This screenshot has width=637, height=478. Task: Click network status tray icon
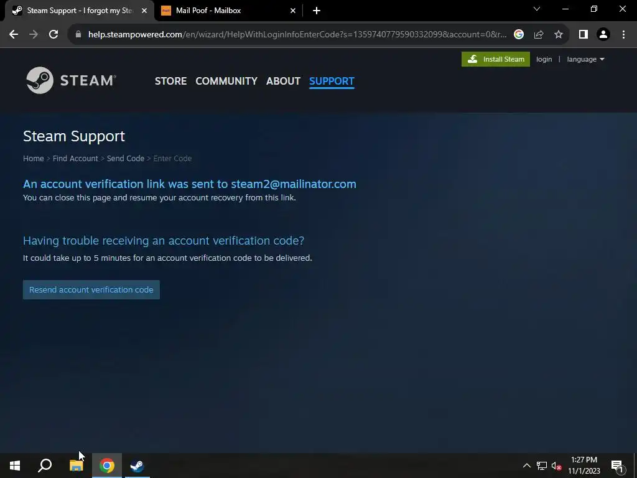pyautogui.click(x=542, y=466)
